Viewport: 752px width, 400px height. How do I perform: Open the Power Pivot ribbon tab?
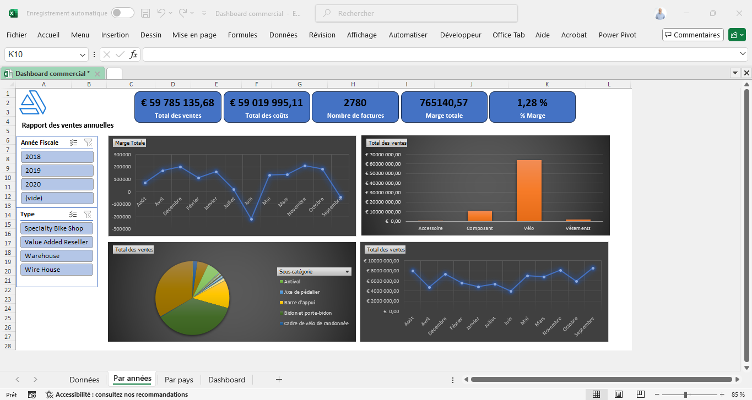(x=617, y=35)
